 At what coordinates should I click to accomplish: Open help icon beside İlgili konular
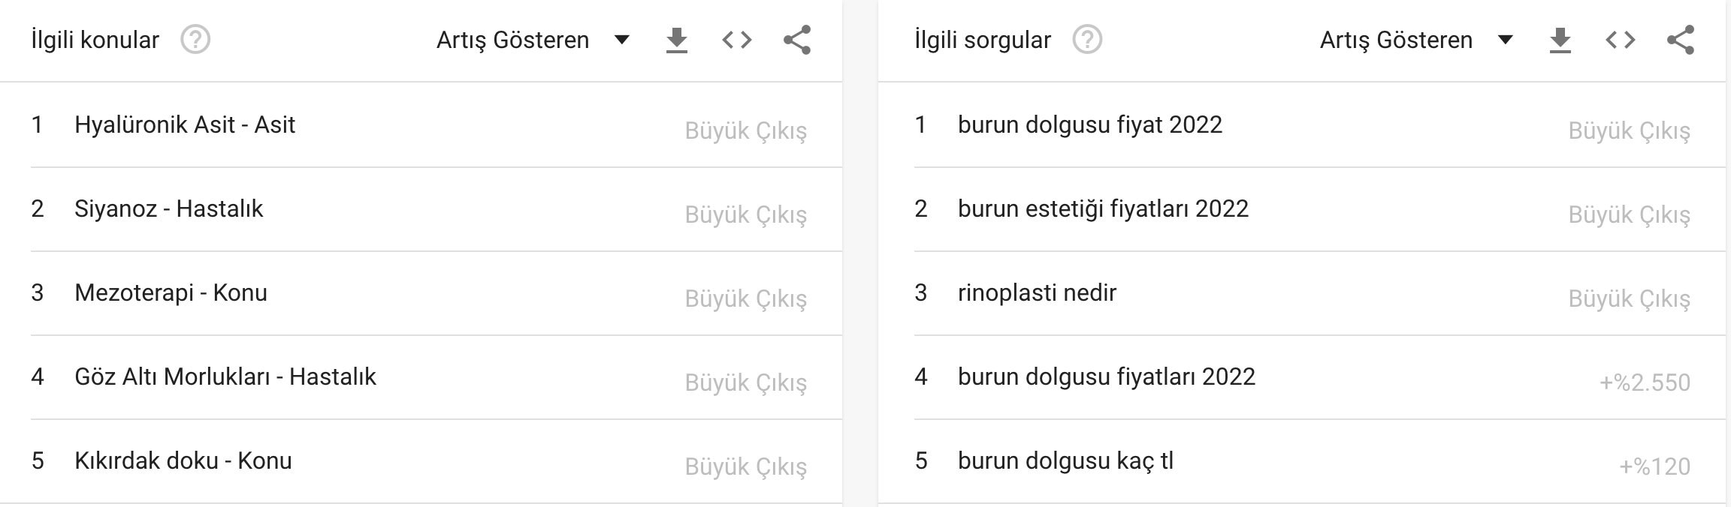point(195,40)
